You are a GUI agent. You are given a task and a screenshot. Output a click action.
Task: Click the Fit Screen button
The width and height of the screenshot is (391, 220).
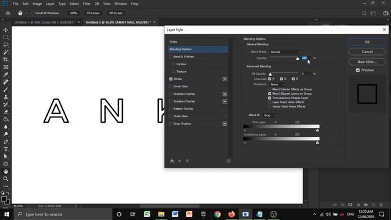[93, 13]
